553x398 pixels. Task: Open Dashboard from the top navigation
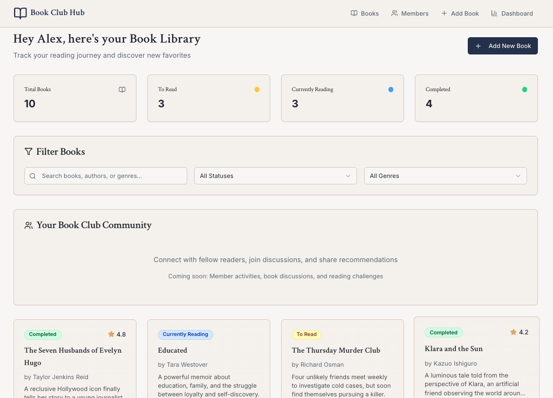pyautogui.click(x=511, y=13)
